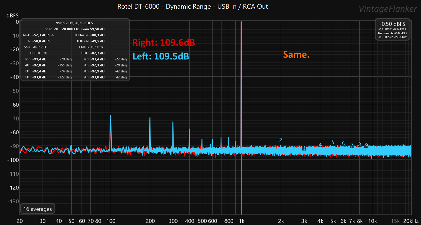
Task: Click the 'Span: 20 .. 20 000 Hz' value
Action: click(61, 29)
